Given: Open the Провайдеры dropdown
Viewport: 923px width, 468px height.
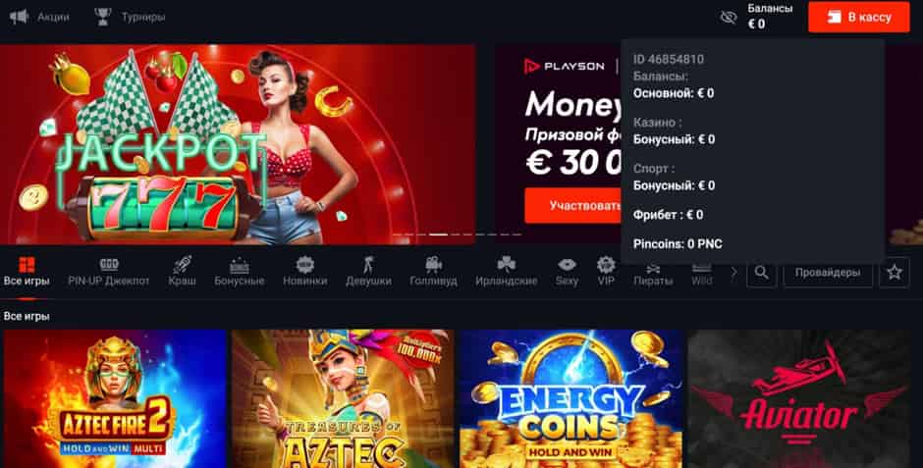Looking at the screenshot, I should (x=828, y=273).
